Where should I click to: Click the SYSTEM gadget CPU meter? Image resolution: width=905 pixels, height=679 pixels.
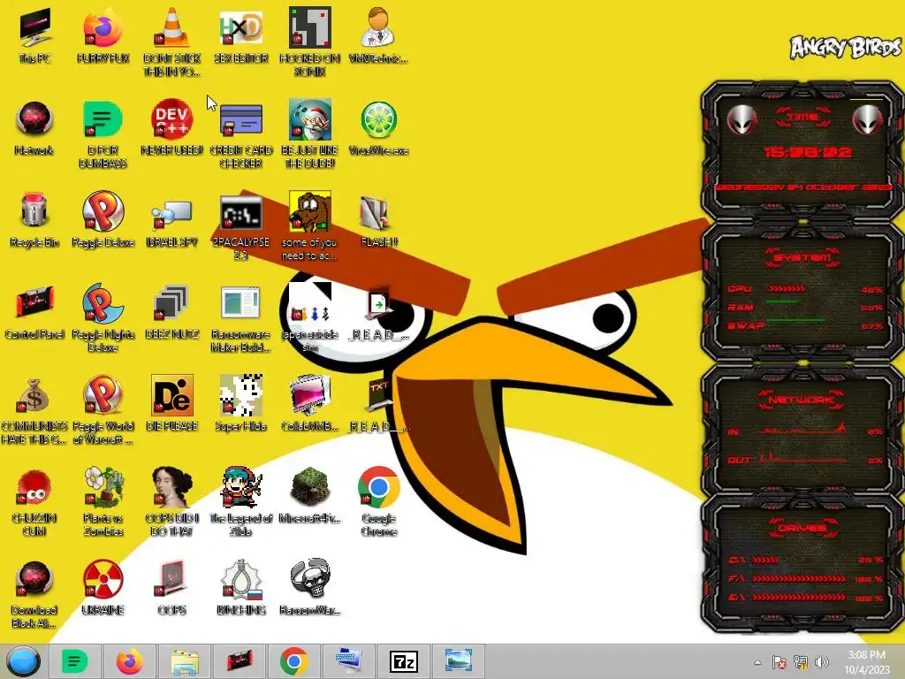805,289
